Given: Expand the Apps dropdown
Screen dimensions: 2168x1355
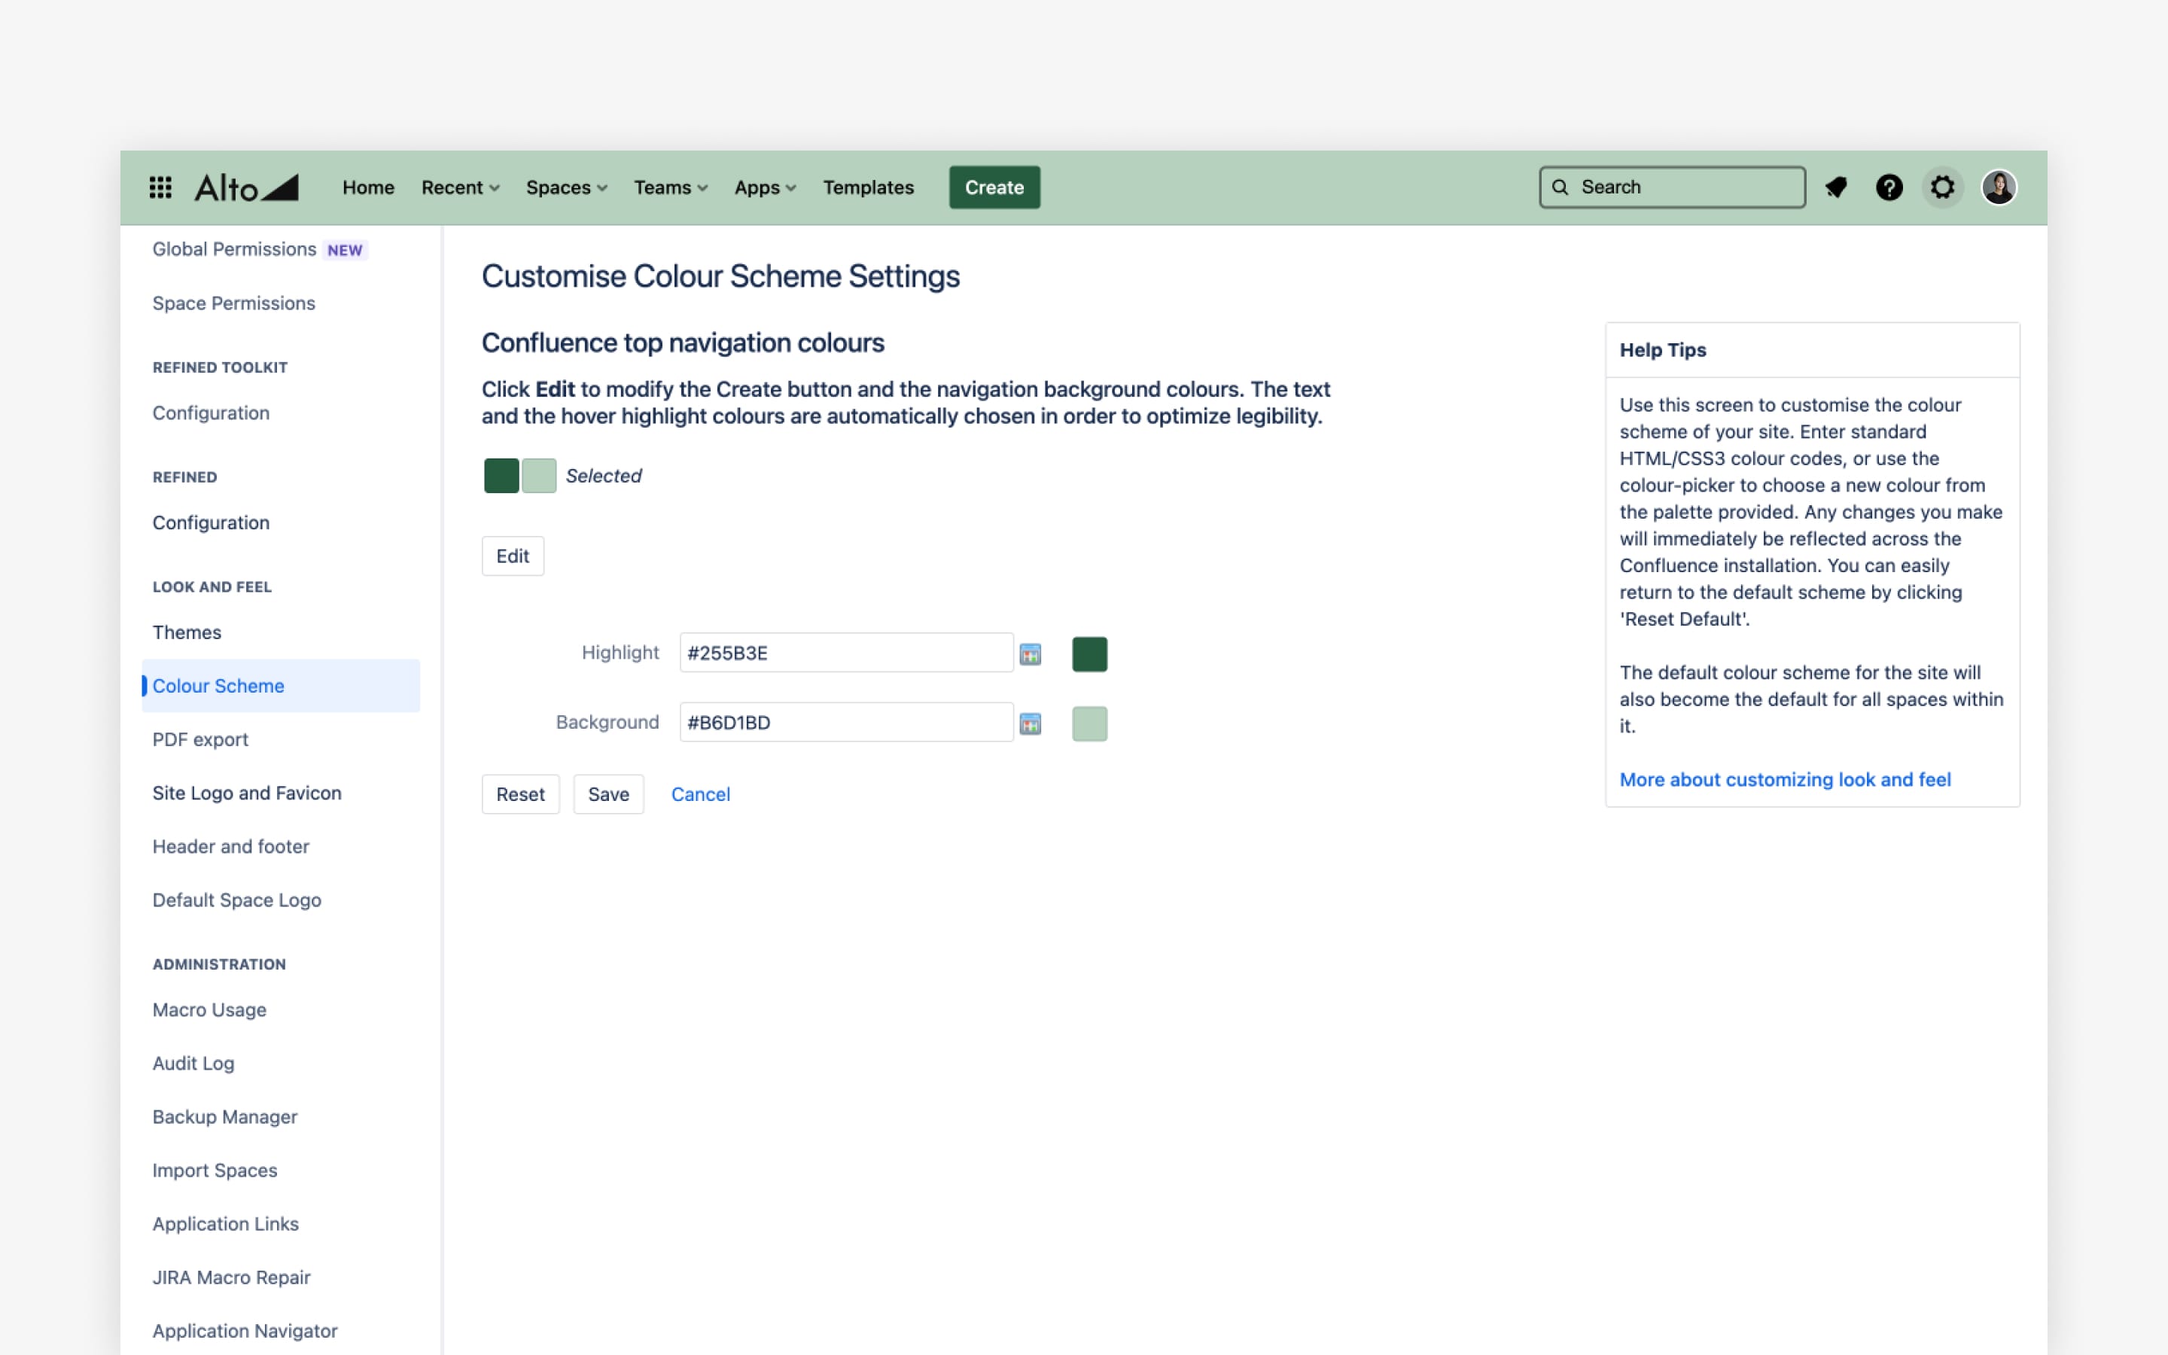Looking at the screenshot, I should pos(763,187).
